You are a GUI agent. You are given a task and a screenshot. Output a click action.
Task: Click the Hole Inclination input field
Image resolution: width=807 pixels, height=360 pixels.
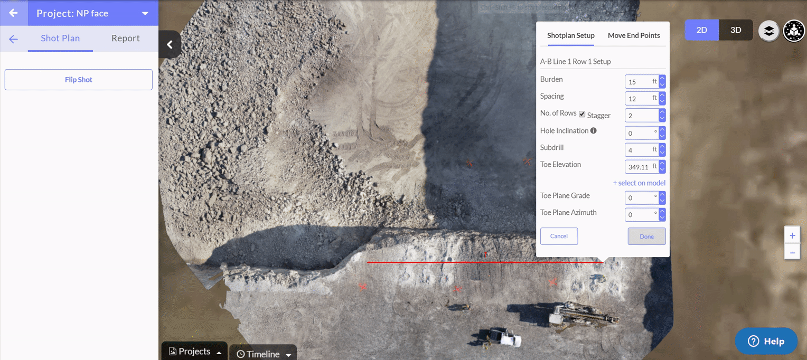(x=642, y=133)
